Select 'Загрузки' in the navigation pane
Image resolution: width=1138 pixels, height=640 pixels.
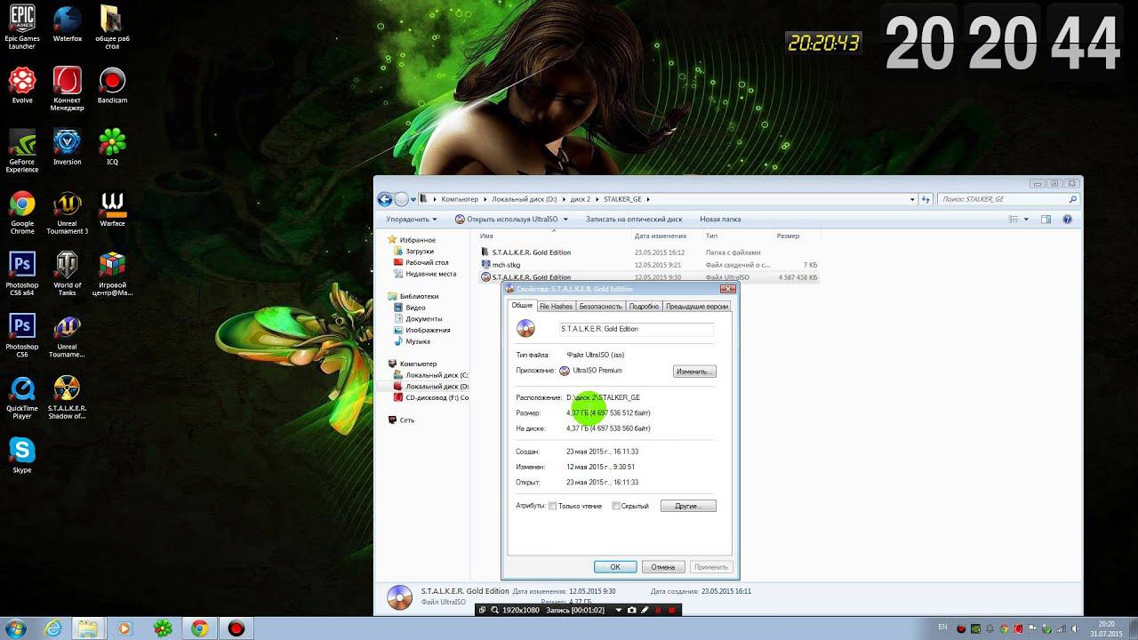coord(414,252)
